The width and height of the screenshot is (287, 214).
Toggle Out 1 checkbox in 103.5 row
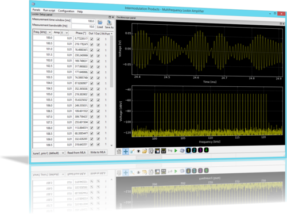[x=92, y=78]
